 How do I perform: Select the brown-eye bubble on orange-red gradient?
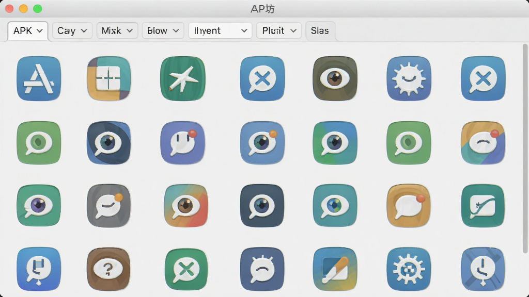pos(186,205)
